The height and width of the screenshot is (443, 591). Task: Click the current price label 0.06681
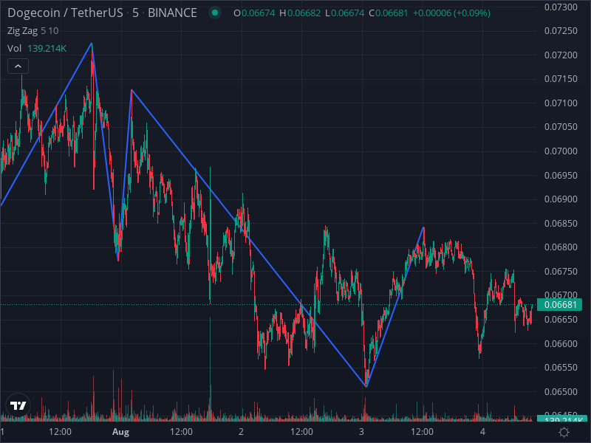[560, 304]
